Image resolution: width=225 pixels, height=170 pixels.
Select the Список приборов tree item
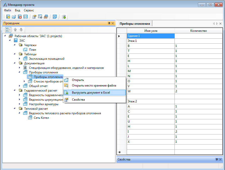coord(48,81)
